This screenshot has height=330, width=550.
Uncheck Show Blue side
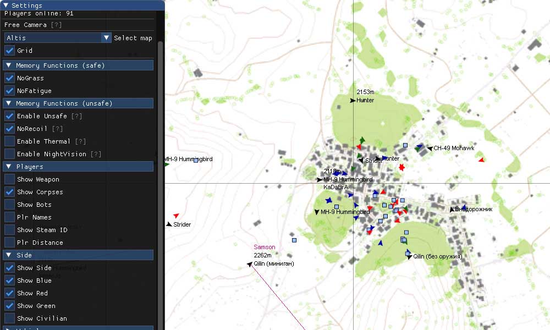click(x=9, y=280)
